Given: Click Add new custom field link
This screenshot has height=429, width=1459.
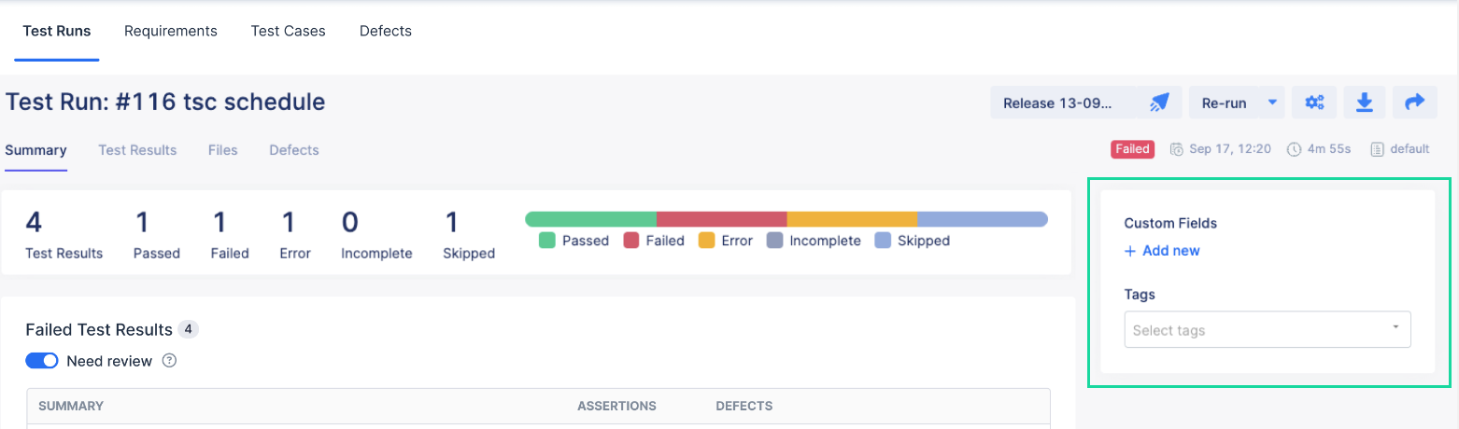Looking at the screenshot, I should tap(1162, 251).
